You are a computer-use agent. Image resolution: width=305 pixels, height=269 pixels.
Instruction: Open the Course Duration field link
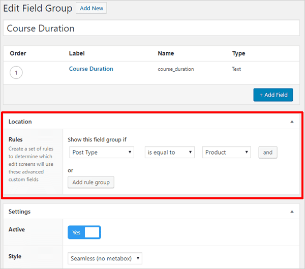tap(91, 69)
